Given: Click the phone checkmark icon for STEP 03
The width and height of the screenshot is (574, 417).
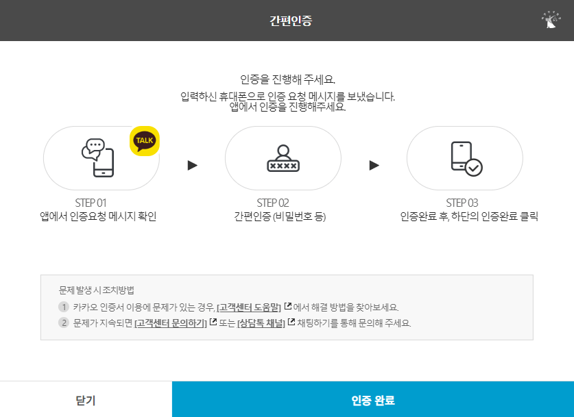Looking at the screenshot, I should pyautogui.click(x=464, y=157).
